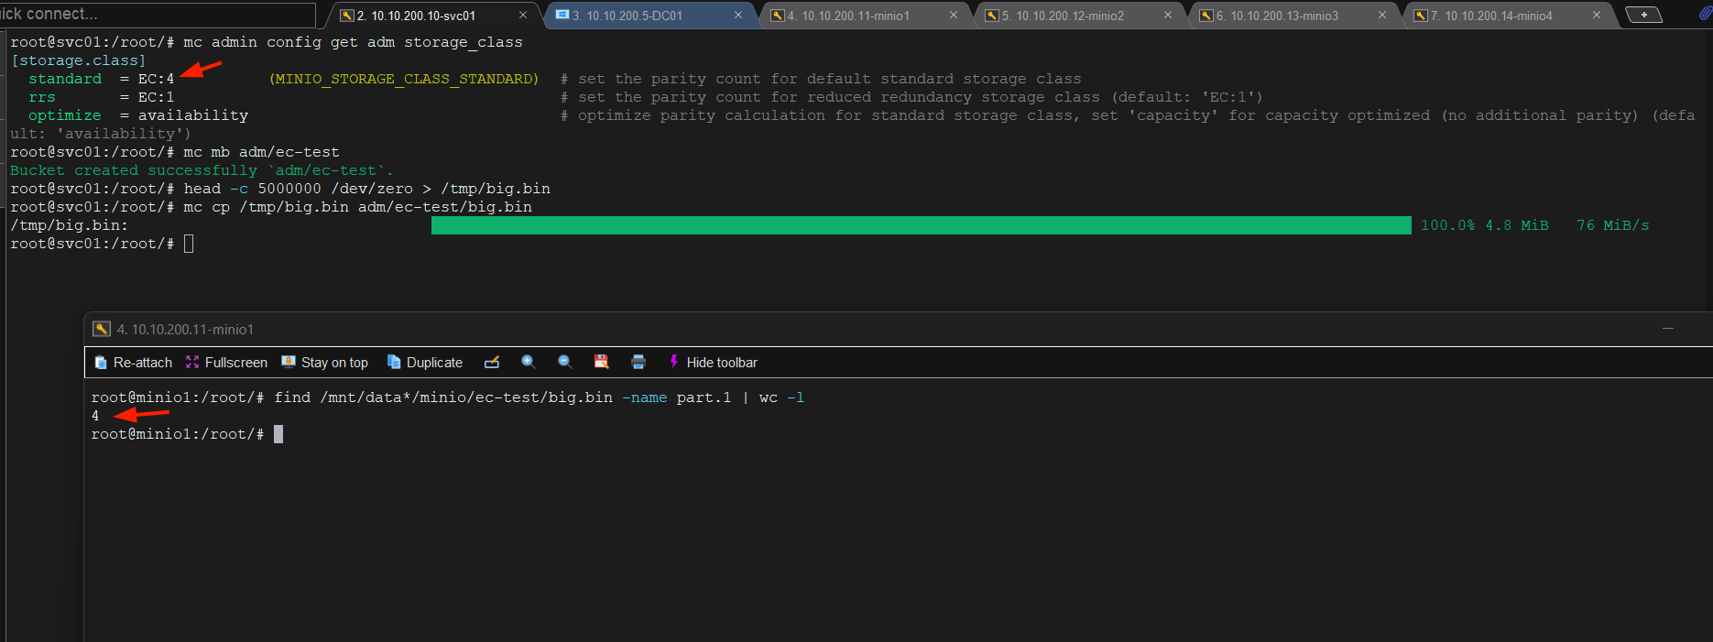
Task: Click the SSH key icon on the minio3 tab
Action: point(1206,16)
